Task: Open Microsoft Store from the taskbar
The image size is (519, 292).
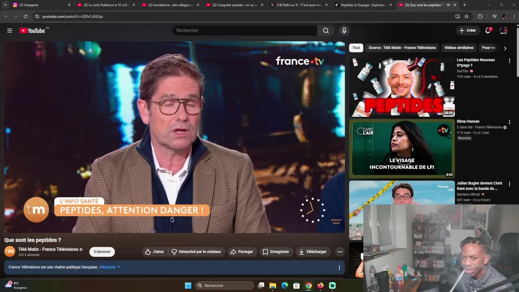Action: click(296, 286)
